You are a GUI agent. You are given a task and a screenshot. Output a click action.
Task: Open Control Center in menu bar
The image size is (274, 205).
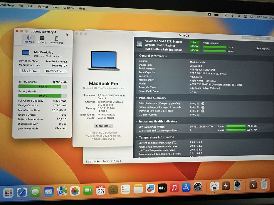(245, 16)
